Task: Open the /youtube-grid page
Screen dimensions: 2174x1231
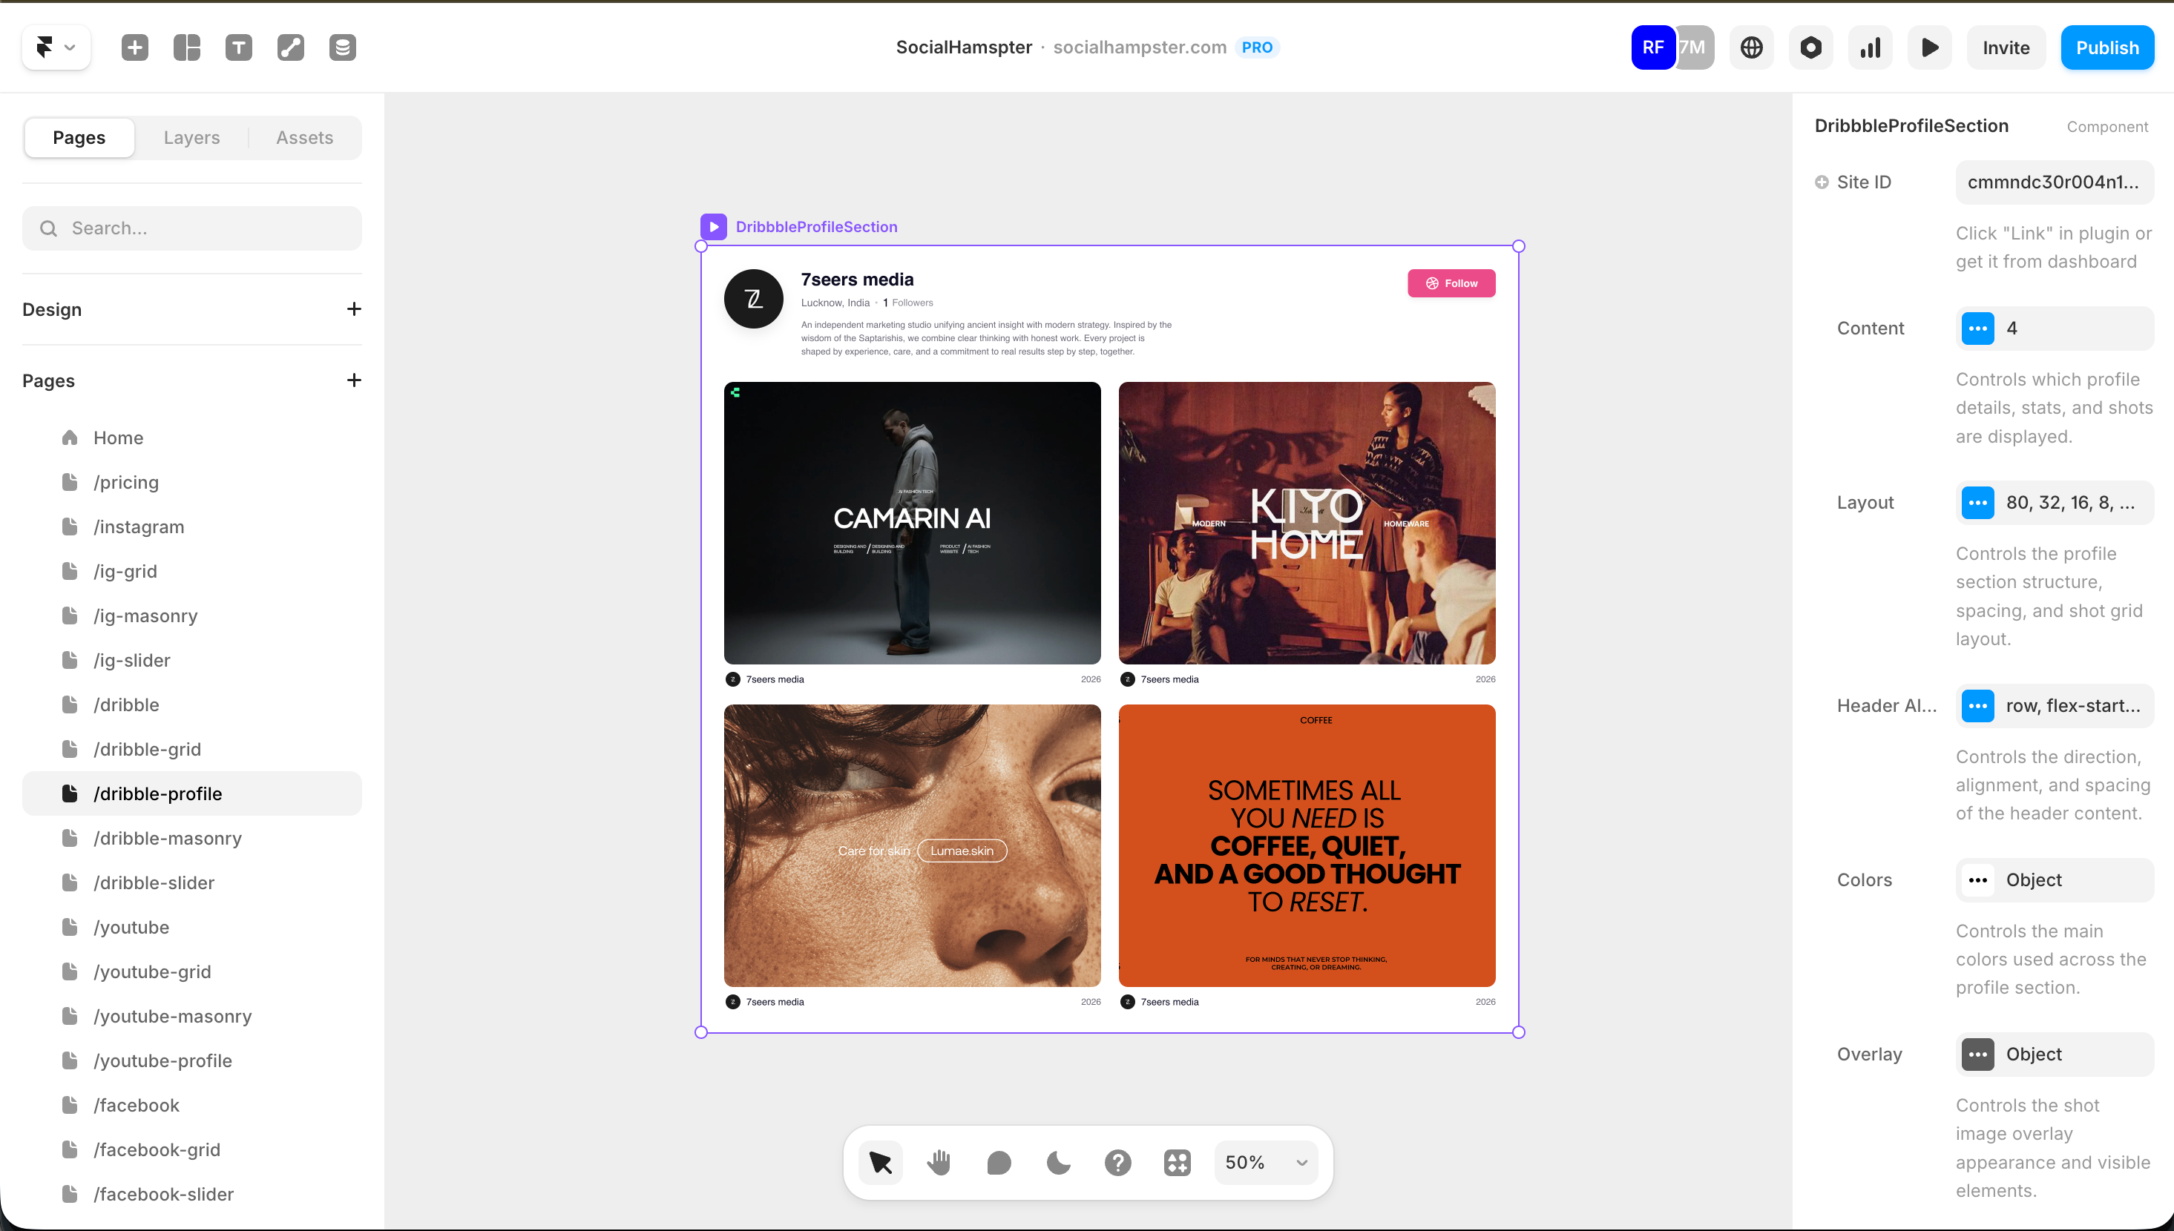Action: pyautogui.click(x=192, y=972)
